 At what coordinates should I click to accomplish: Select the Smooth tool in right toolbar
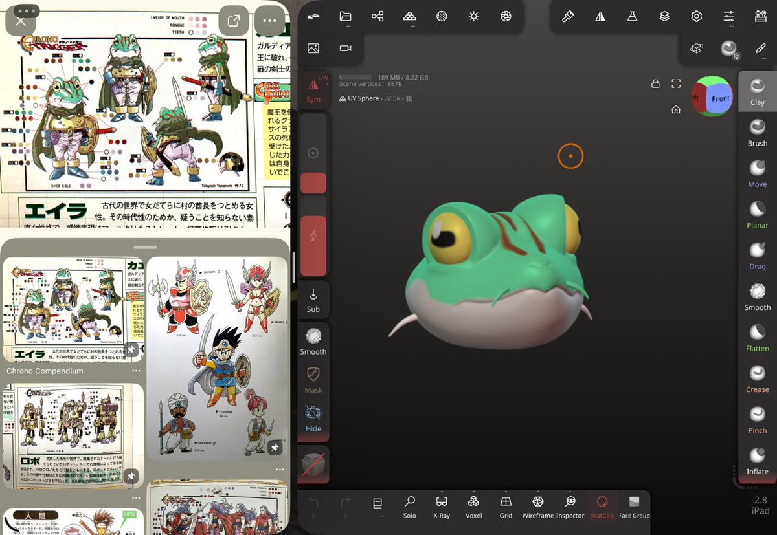758,296
